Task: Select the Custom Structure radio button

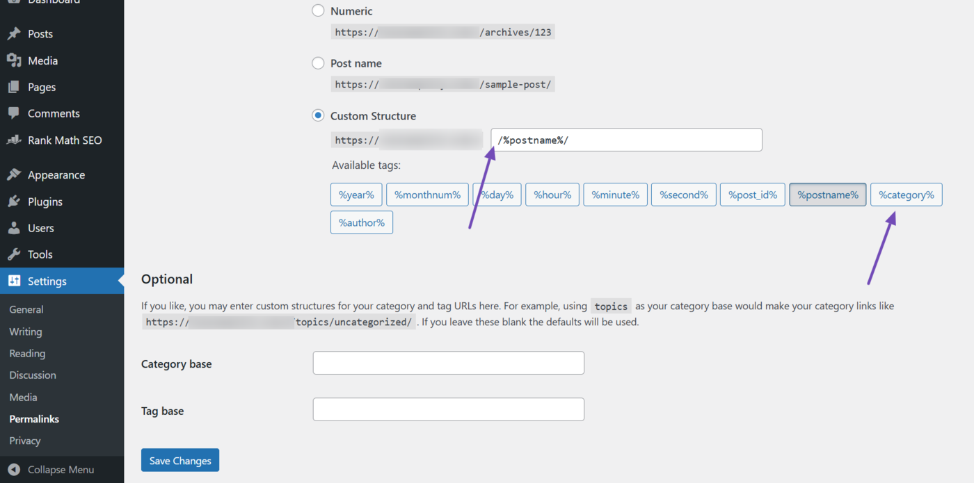Action: coord(318,115)
